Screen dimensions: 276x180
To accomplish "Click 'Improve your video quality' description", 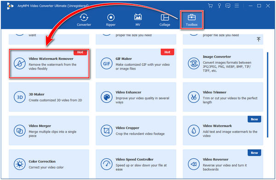I will pyautogui.click(x=143, y=100).
